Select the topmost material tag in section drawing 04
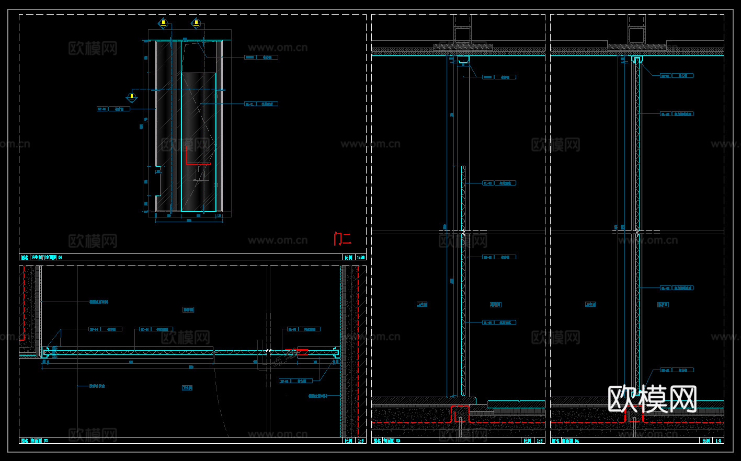The image size is (741, 461). click(677, 76)
